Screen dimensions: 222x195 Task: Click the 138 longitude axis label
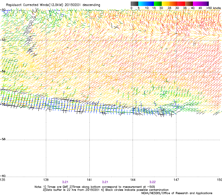coord(46,180)
